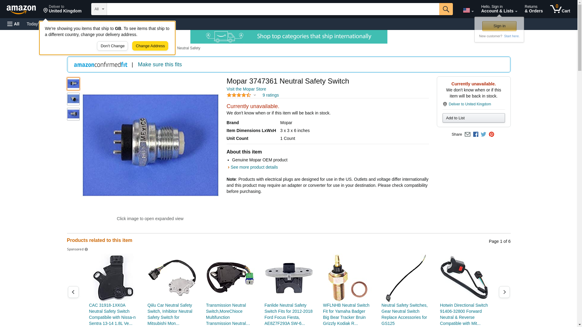Click Don't Change button
This screenshot has width=582, height=327.
point(112,46)
